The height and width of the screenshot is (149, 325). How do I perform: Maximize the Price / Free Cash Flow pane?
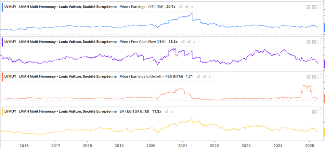[x=319, y=42]
